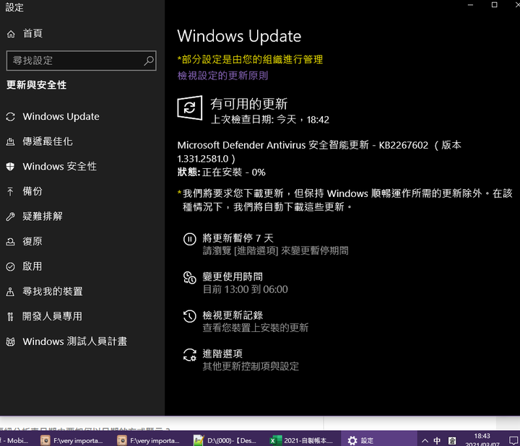Show hidden tray icons chevron
The image size is (520, 446).
425,441
